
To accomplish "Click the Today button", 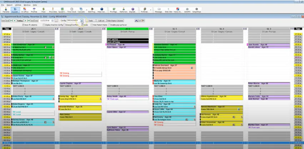I will 20,21.
